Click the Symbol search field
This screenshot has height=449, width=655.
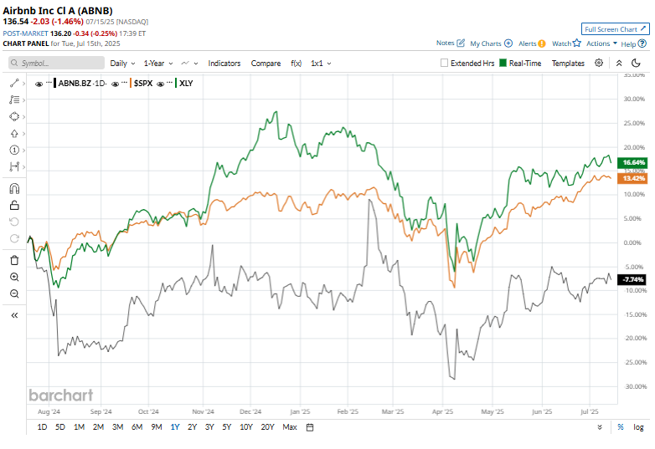pyautogui.click(x=56, y=63)
